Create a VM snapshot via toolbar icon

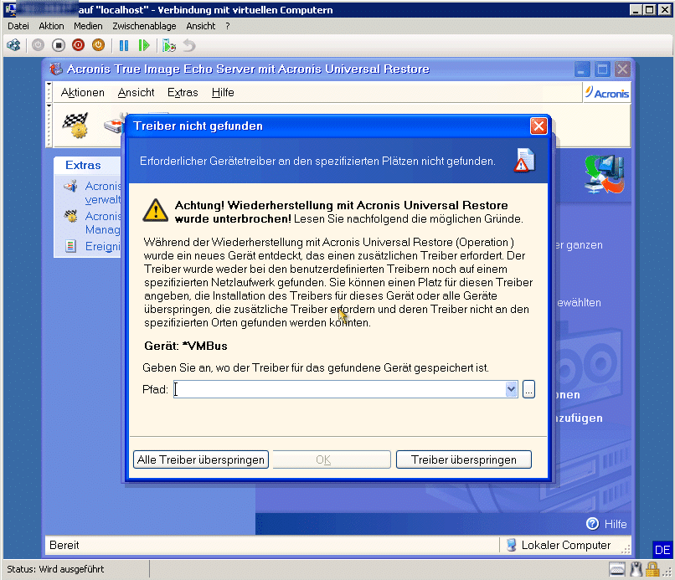point(169,45)
